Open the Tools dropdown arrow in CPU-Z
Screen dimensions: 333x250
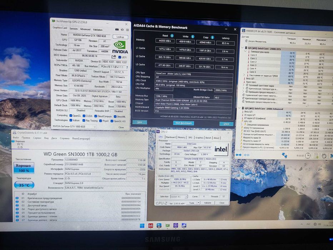198,202
